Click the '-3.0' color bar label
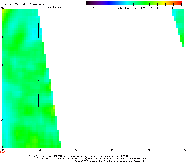Screen dimensions: 186x163 pos(86,8)
